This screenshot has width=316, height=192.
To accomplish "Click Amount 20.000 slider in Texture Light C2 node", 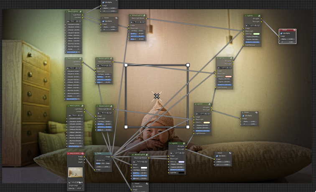I will (x=140, y=179).
